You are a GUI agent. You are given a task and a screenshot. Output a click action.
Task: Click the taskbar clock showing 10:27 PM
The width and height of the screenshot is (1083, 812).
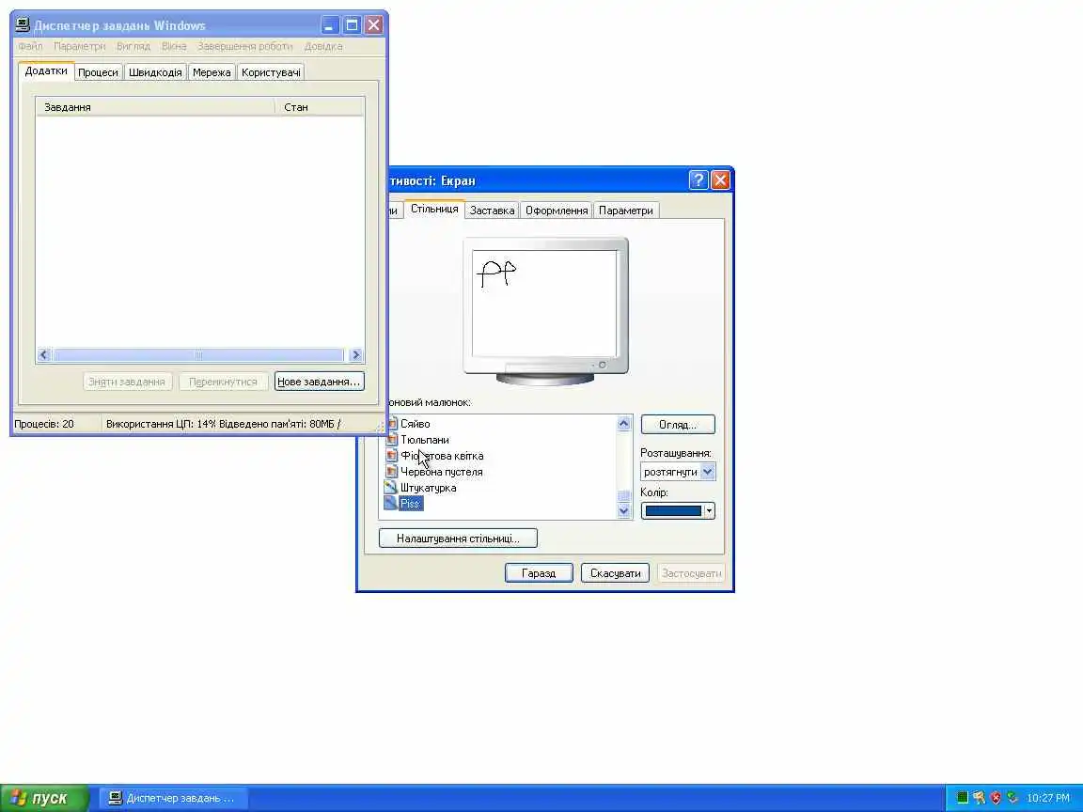pos(1048,798)
